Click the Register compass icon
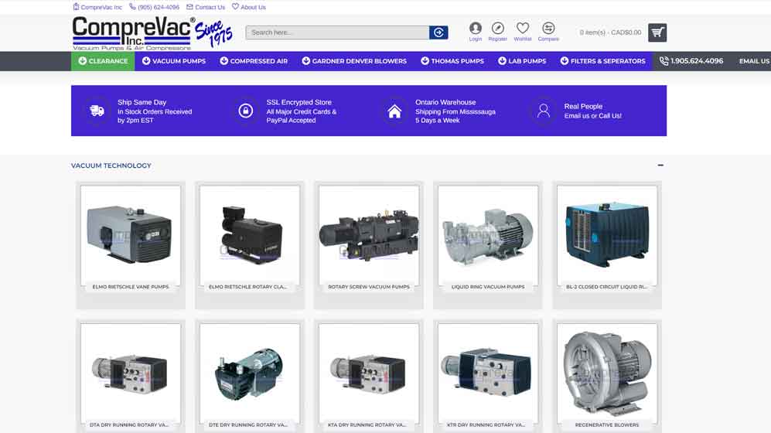 click(x=498, y=29)
